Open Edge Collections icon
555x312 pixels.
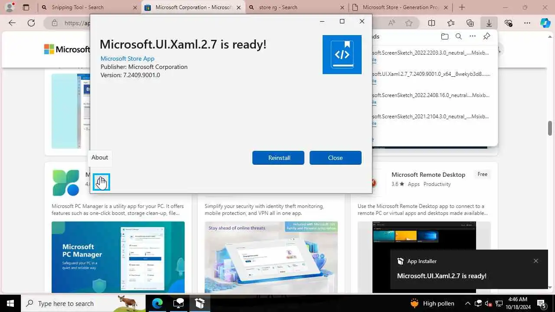coord(470,23)
